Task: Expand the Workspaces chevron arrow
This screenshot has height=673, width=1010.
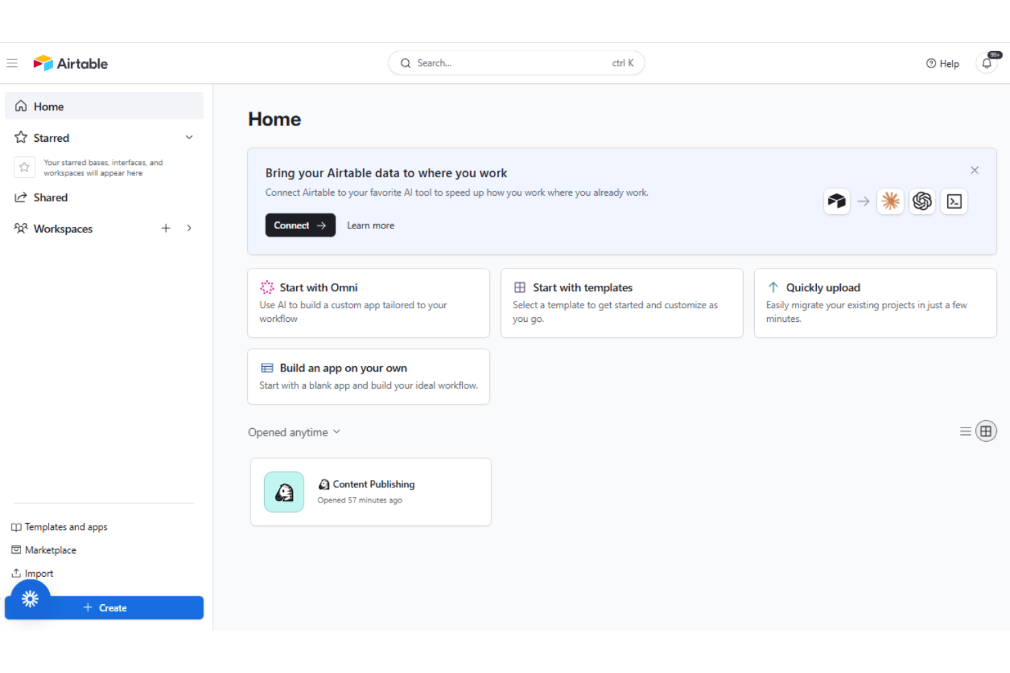Action: [189, 228]
